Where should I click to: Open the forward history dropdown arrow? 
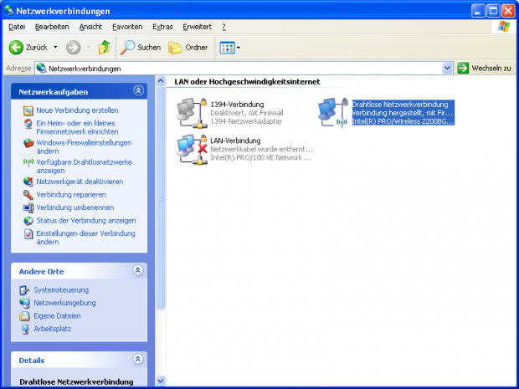tap(89, 48)
